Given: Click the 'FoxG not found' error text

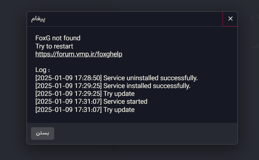Looking at the screenshot, I should coord(58,38).
